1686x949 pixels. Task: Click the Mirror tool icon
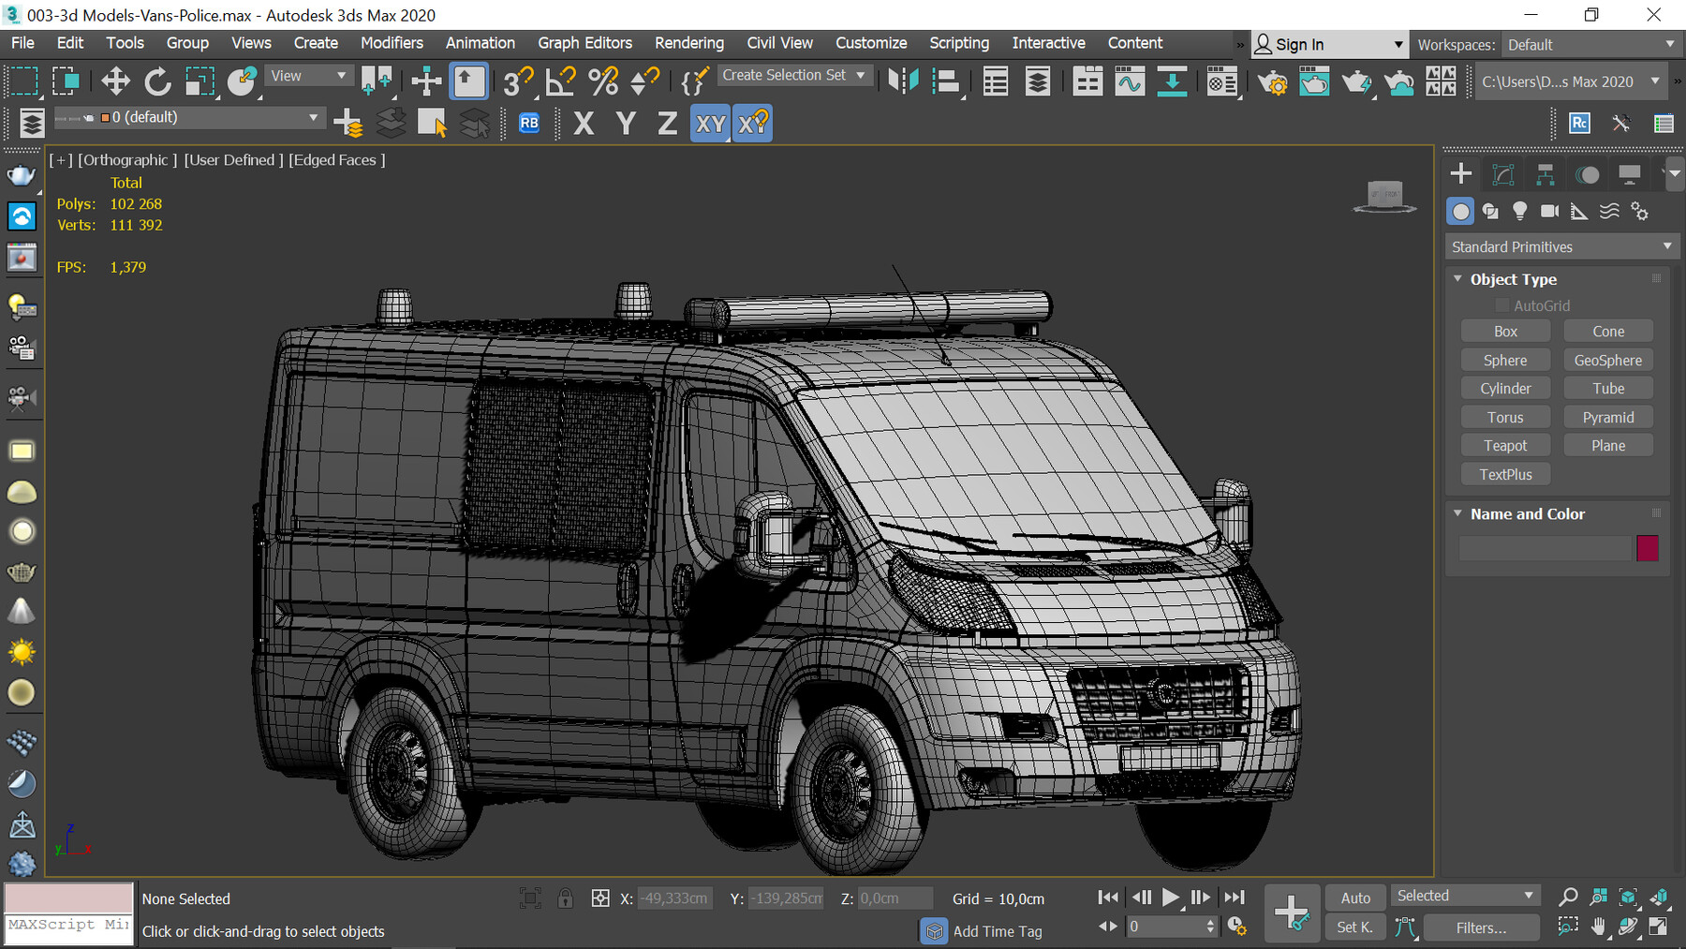click(901, 82)
